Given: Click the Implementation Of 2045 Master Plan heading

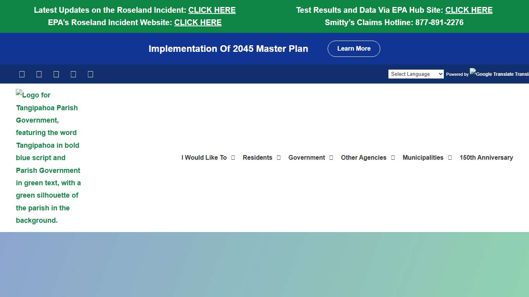Looking at the screenshot, I should pyautogui.click(x=228, y=49).
